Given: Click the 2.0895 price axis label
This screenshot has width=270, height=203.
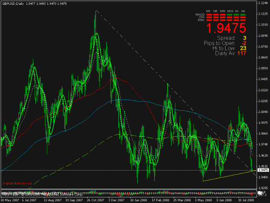Looking at the screenshot, I should click(263, 35).
